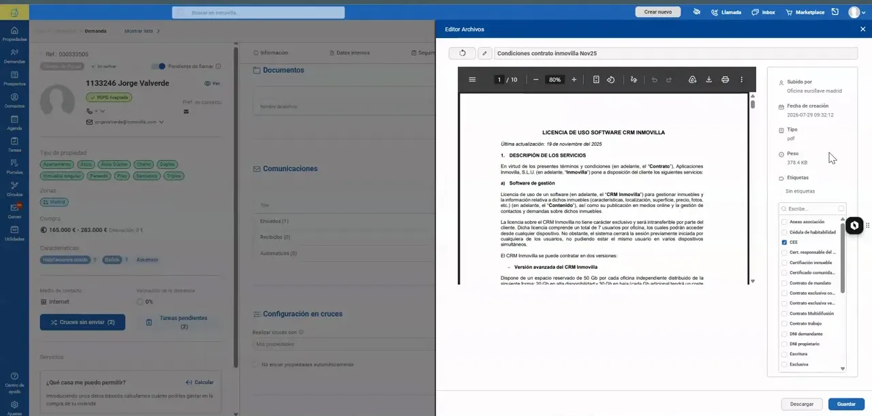The width and height of the screenshot is (872, 416).
Task: Check the Certificación inmueble tag
Action: click(x=784, y=263)
